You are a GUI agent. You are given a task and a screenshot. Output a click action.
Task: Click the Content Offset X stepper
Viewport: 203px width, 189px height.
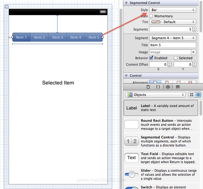[x=170, y=64]
